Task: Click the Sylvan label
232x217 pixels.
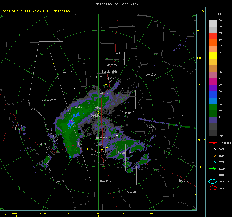Action: click(98, 76)
